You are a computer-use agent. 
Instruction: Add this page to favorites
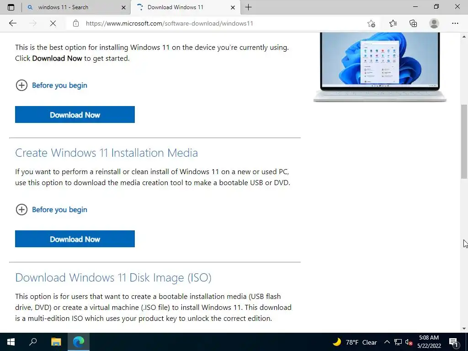pos(371,23)
